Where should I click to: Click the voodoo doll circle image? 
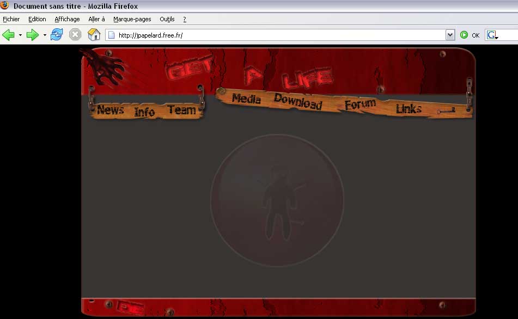tap(277, 200)
